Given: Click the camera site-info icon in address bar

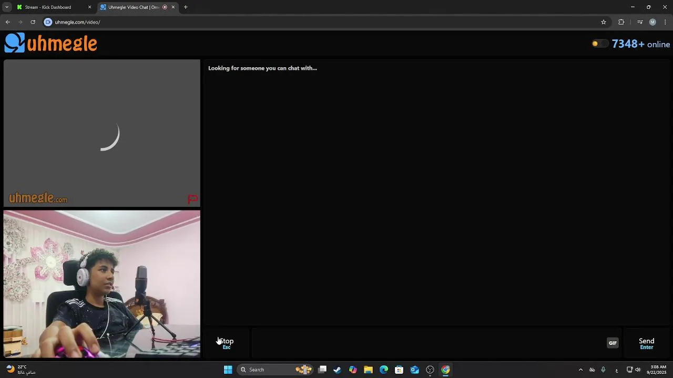Looking at the screenshot, I should click(x=48, y=22).
